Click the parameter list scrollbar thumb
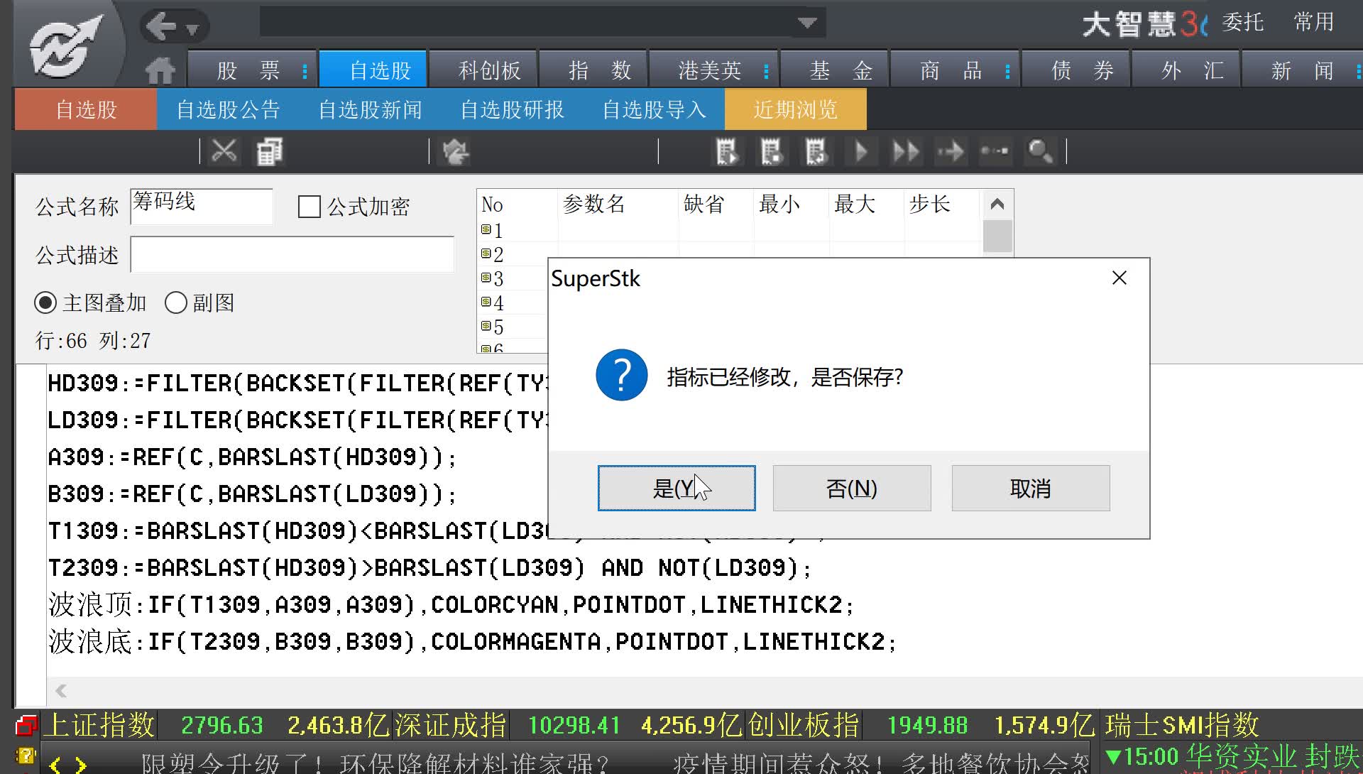The image size is (1363, 774). pos(997,236)
